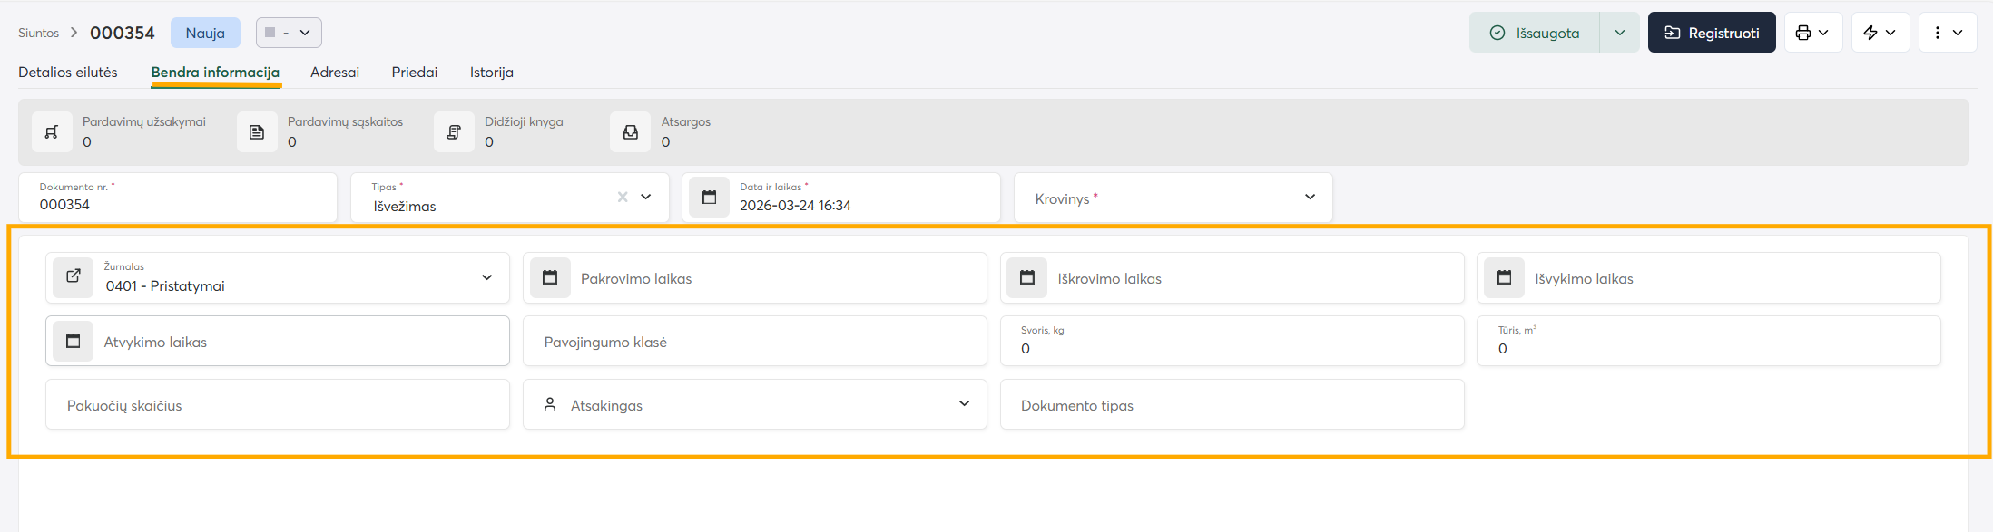
Task: Click the Registruoti button
Action: pyautogui.click(x=1711, y=33)
